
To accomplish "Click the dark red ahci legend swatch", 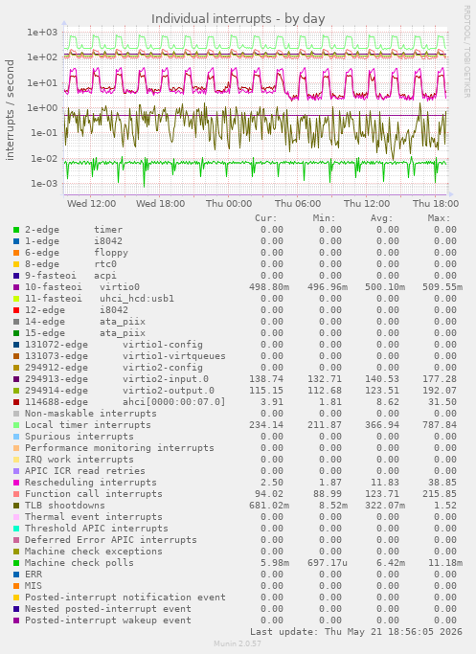I will pos(16,402).
